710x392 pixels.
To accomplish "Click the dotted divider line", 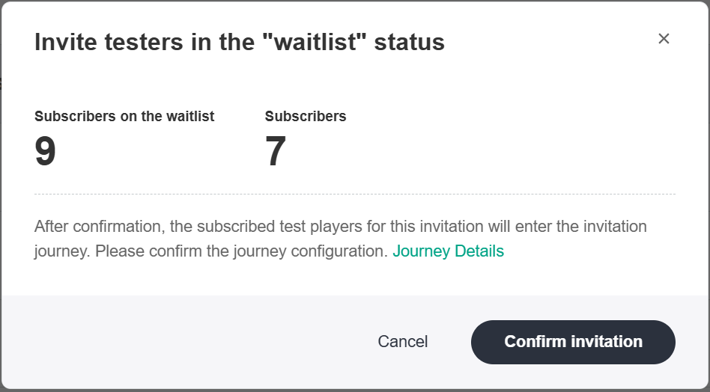I will click(354, 195).
